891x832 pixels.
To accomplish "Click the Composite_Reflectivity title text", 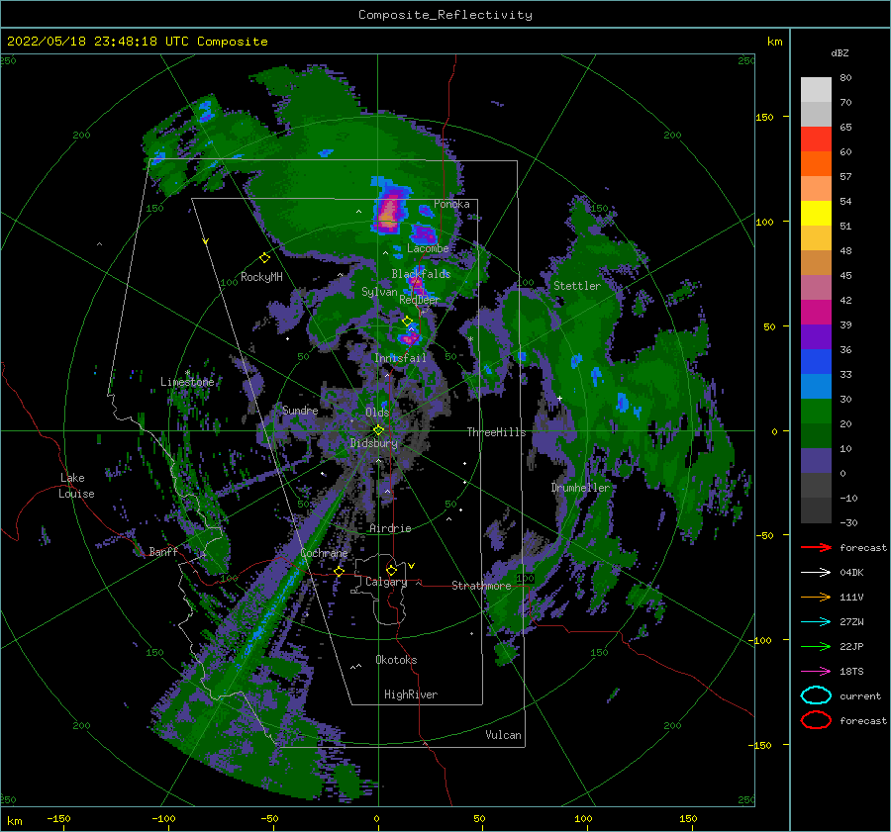I will (445, 15).
